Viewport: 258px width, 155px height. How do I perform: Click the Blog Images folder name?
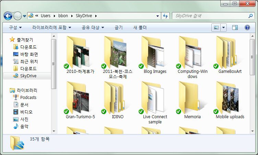(x=155, y=71)
